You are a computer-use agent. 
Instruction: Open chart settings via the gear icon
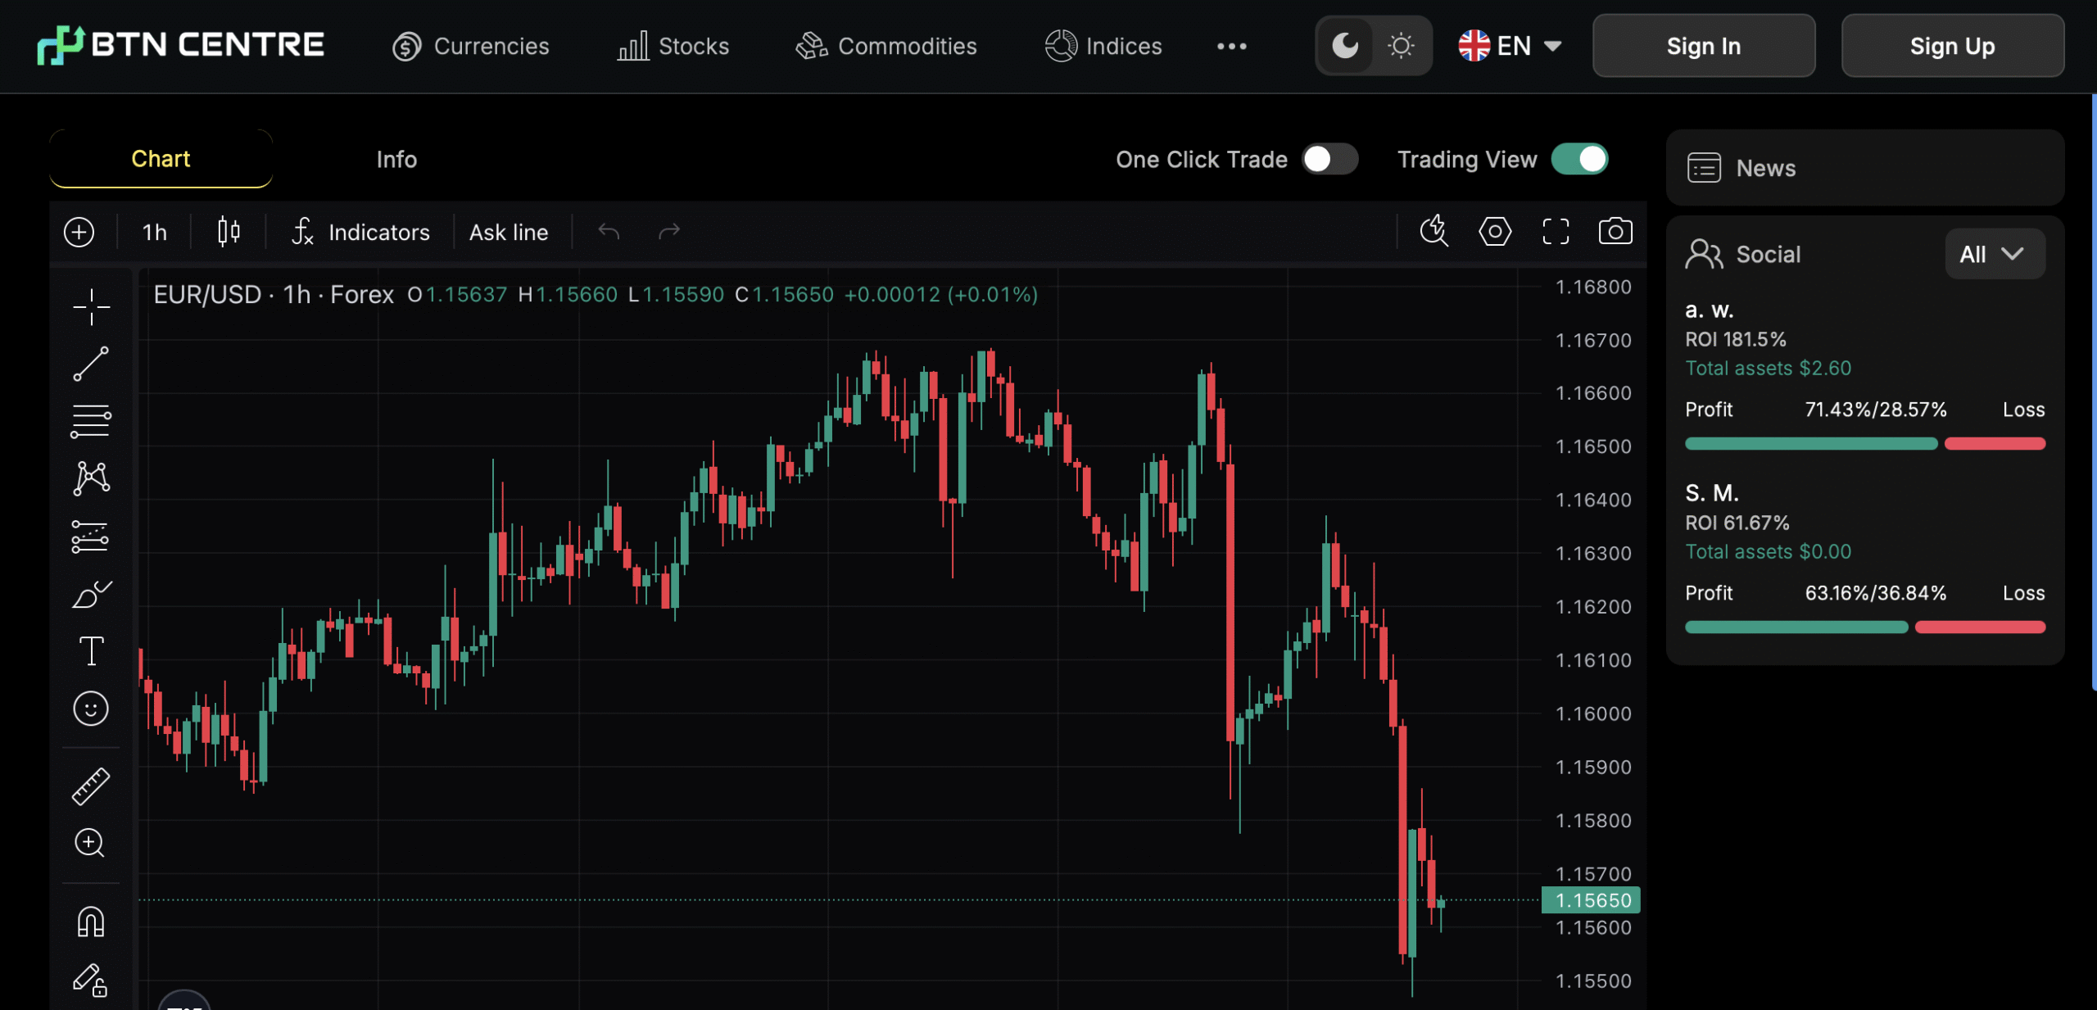(1493, 232)
